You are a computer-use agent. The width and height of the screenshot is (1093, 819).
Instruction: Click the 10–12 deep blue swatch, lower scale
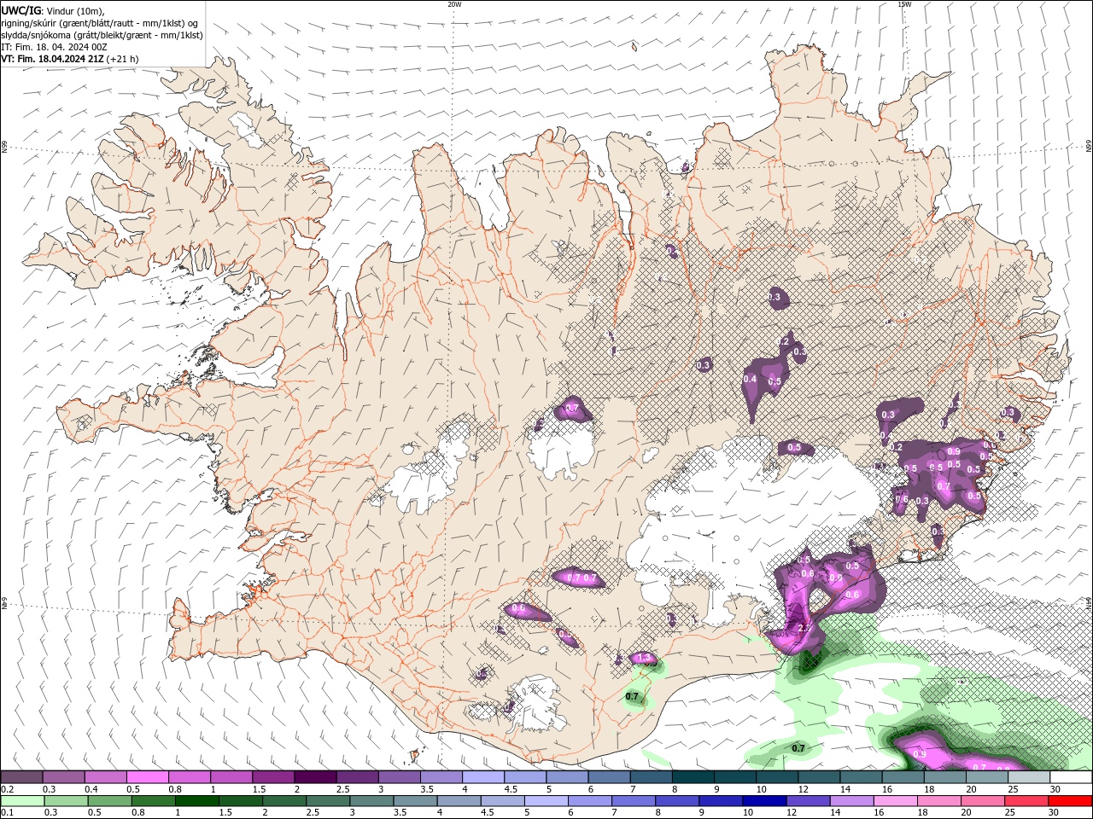pos(763,801)
